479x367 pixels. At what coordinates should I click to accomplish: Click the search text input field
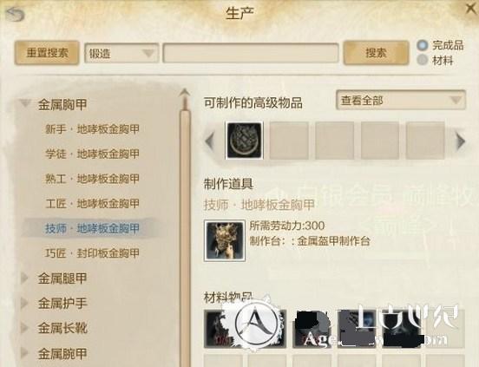point(251,54)
